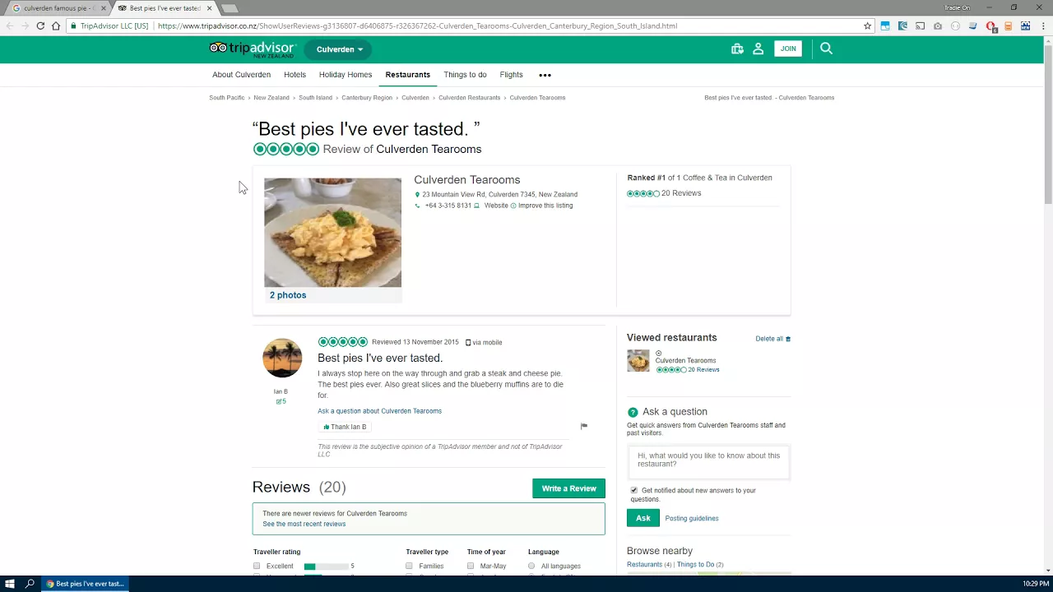
Task: Go to New Zealand breadcrumb
Action: (x=271, y=98)
